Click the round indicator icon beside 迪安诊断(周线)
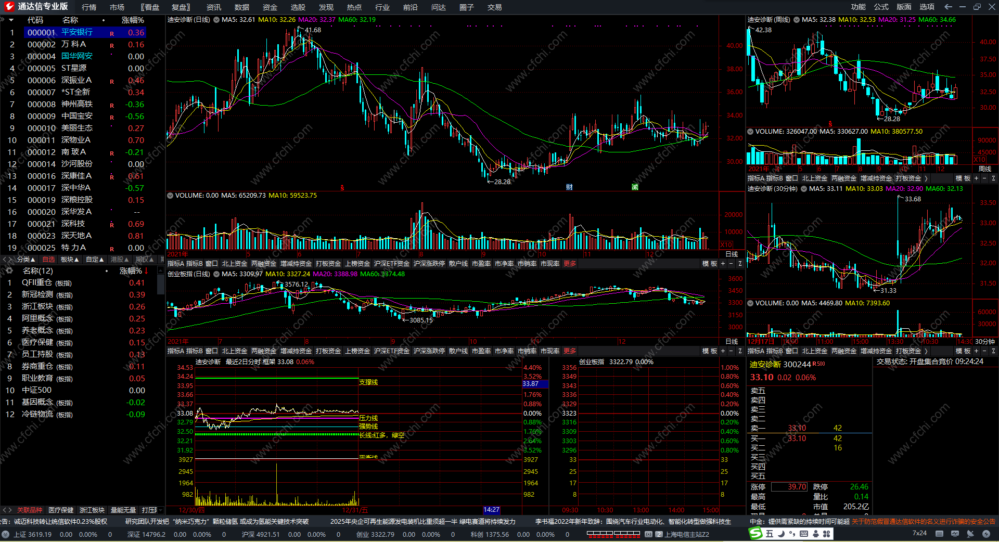This screenshot has width=999, height=542. [796, 20]
